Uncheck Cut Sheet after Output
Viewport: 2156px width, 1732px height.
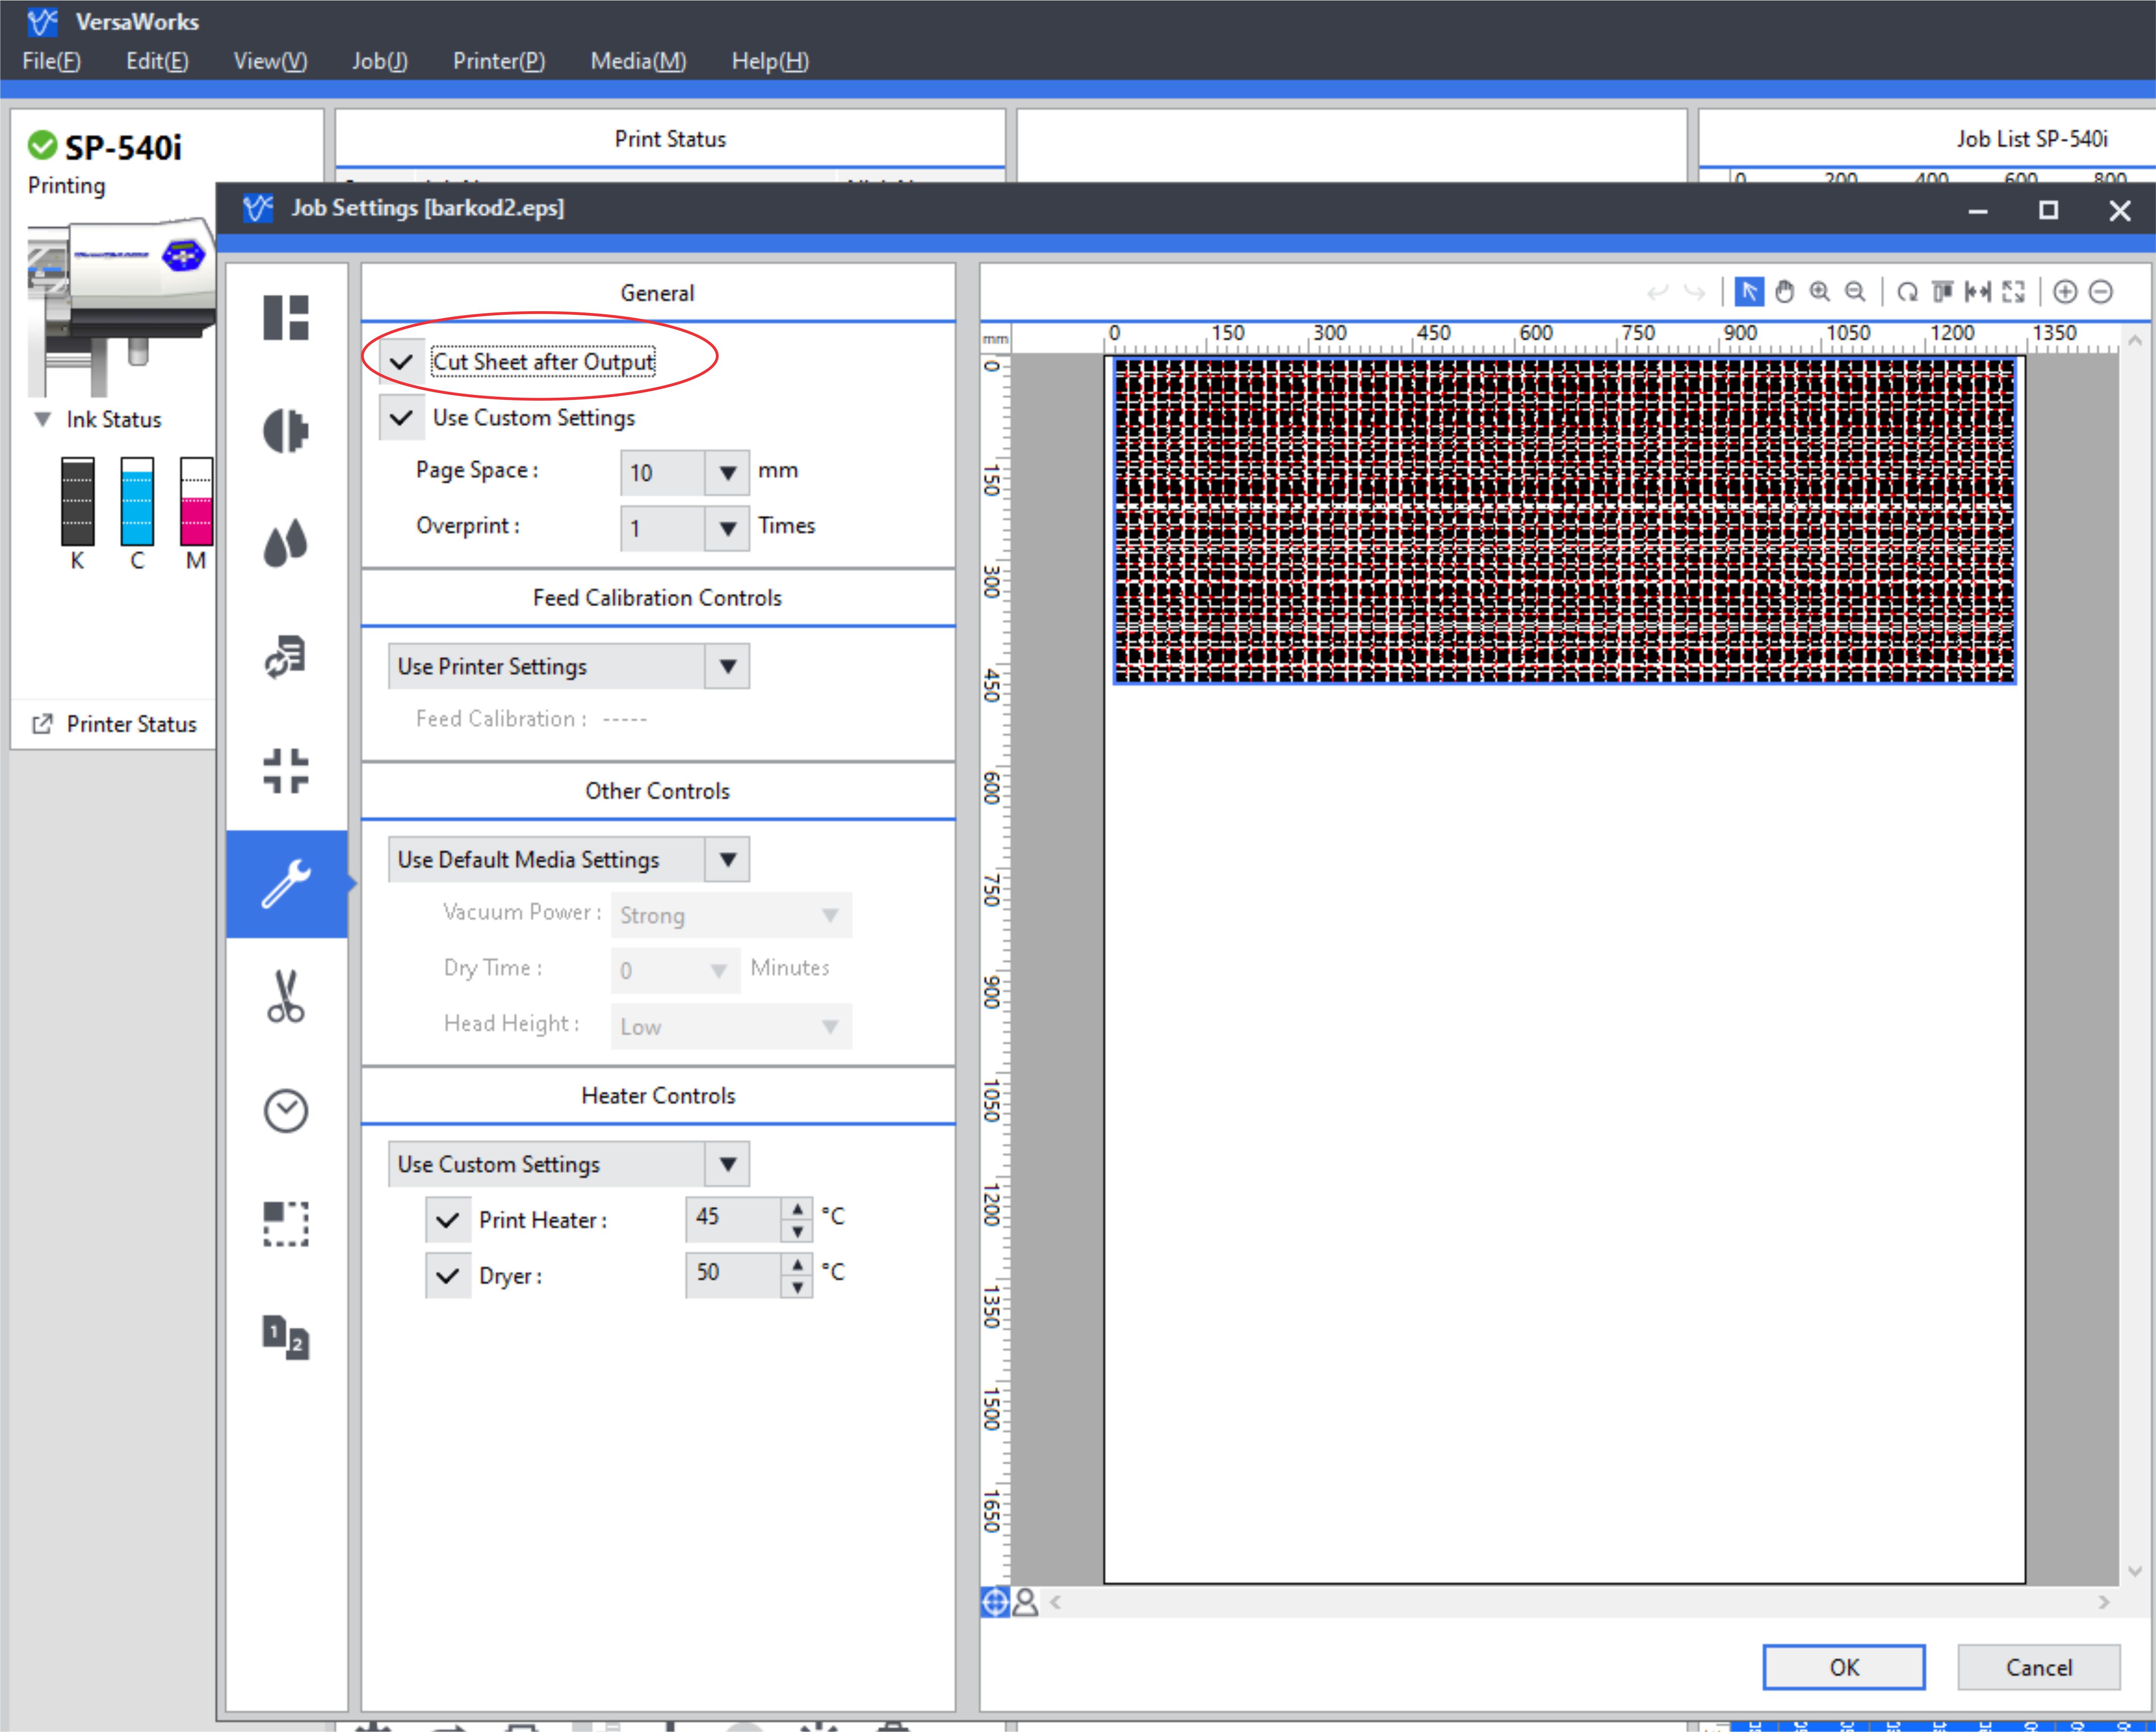click(401, 361)
